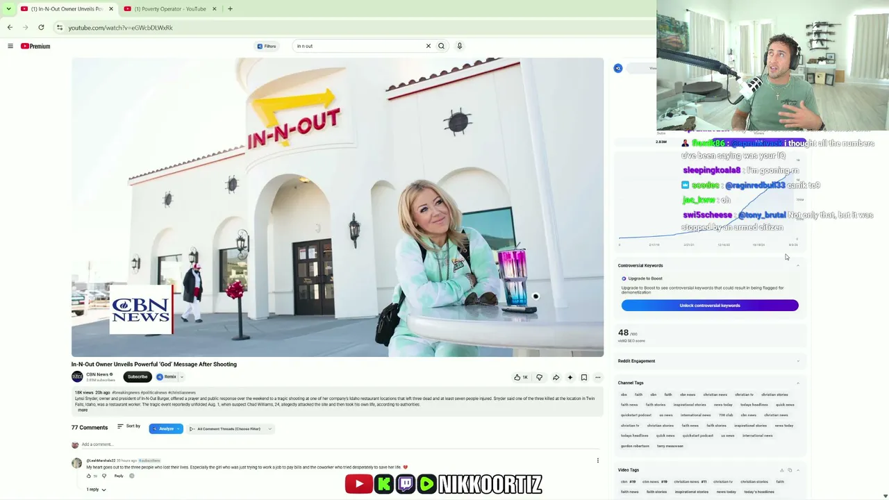Dislike the LeahMarshals22 comment

104,476
